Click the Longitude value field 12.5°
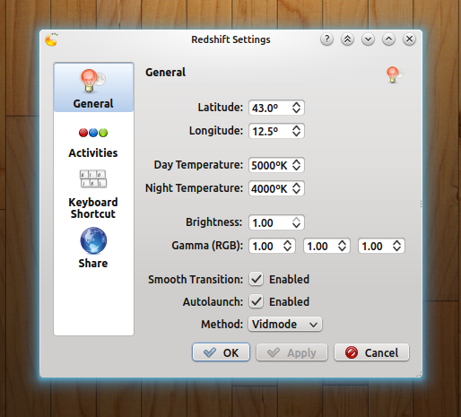The width and height of the screenshot is (461, 417). click(276, 131)
